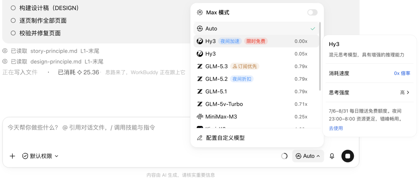Click the Max 模式 hexagon icon
Image resolution: width=419 pixels, height=182 pixels.
200,12
